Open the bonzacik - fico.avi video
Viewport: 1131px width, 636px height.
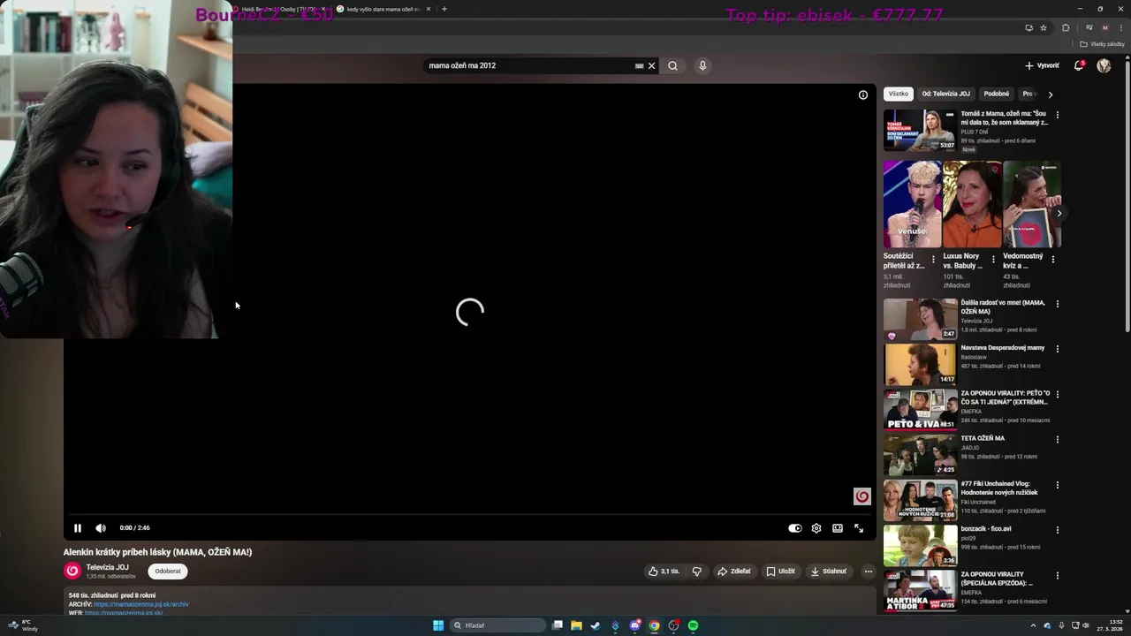pos(920,545)
